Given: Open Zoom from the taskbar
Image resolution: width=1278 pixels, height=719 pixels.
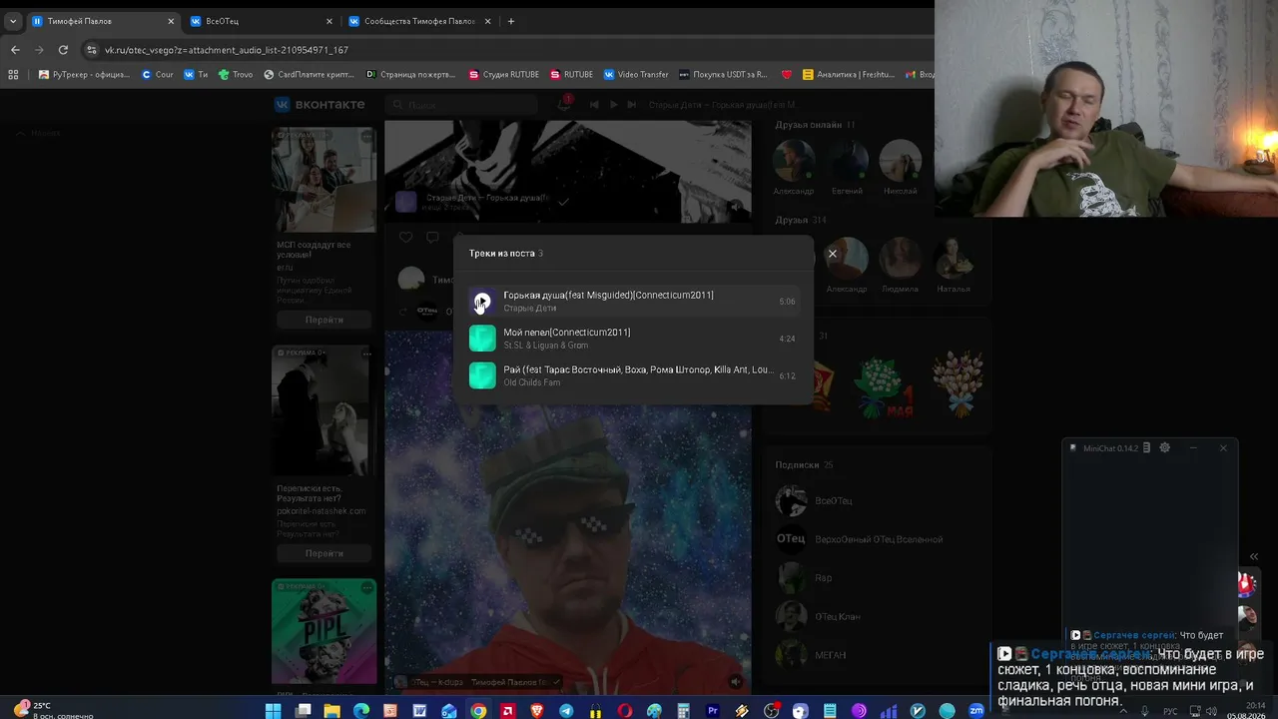Looking at the screenshot, I should [x=976, y=711].
